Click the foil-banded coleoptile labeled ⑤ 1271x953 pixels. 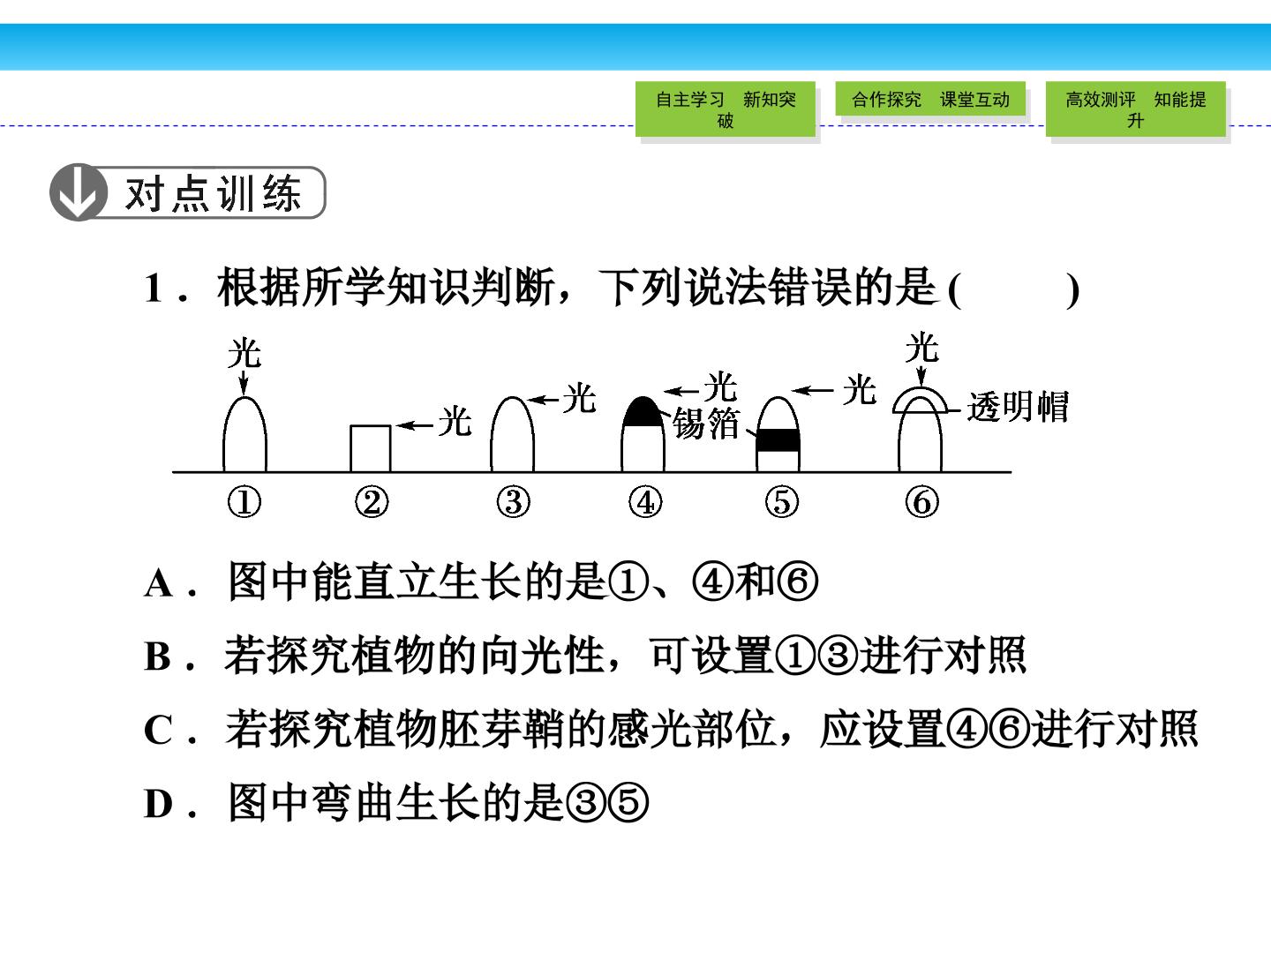[x=778, y=434]
